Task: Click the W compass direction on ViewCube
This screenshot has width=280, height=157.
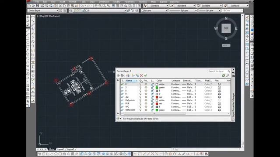Action: coord(216,28)
